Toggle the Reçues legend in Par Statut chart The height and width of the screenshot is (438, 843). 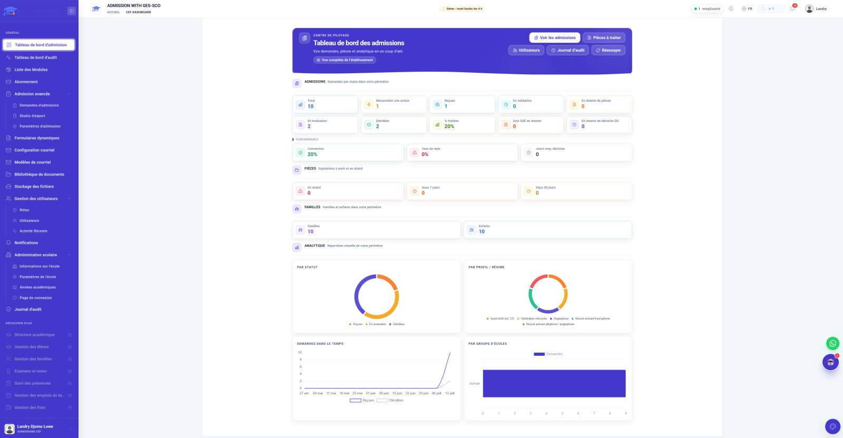click(356, 324)
